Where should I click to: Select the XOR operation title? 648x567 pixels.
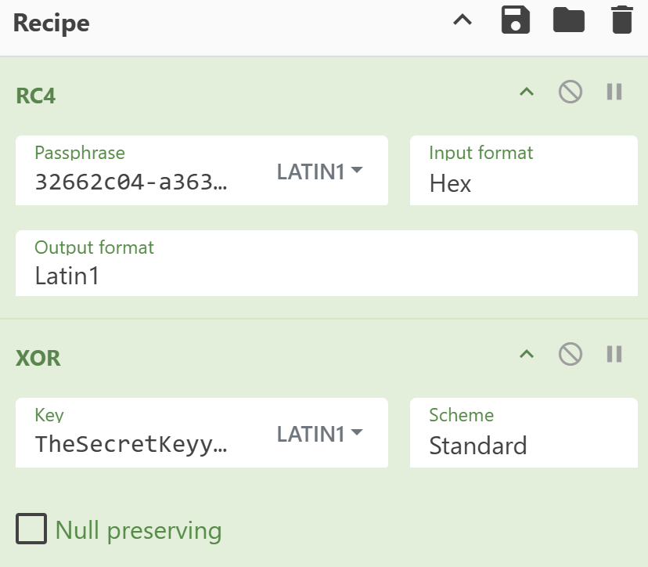click(38, 359)
